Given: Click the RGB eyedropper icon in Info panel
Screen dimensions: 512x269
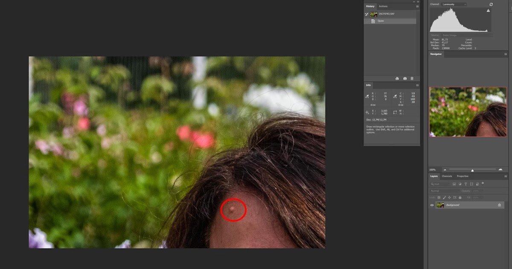Looking at the screenshot, I should [x=367, y=97].
